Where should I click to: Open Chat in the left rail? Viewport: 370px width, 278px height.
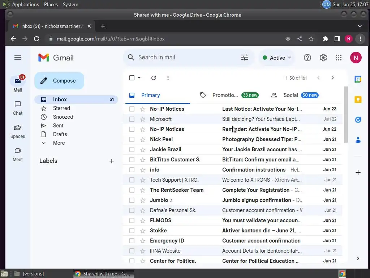point(18,108)
